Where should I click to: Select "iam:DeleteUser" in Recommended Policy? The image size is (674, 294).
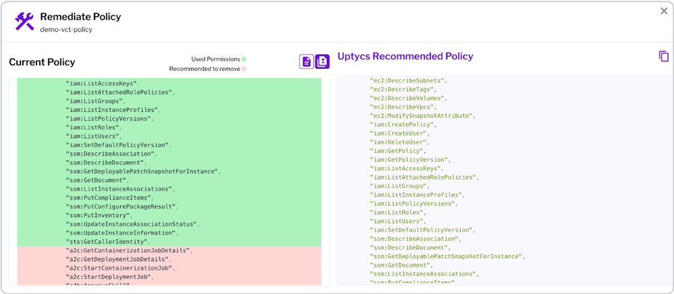tap(400, 142)
